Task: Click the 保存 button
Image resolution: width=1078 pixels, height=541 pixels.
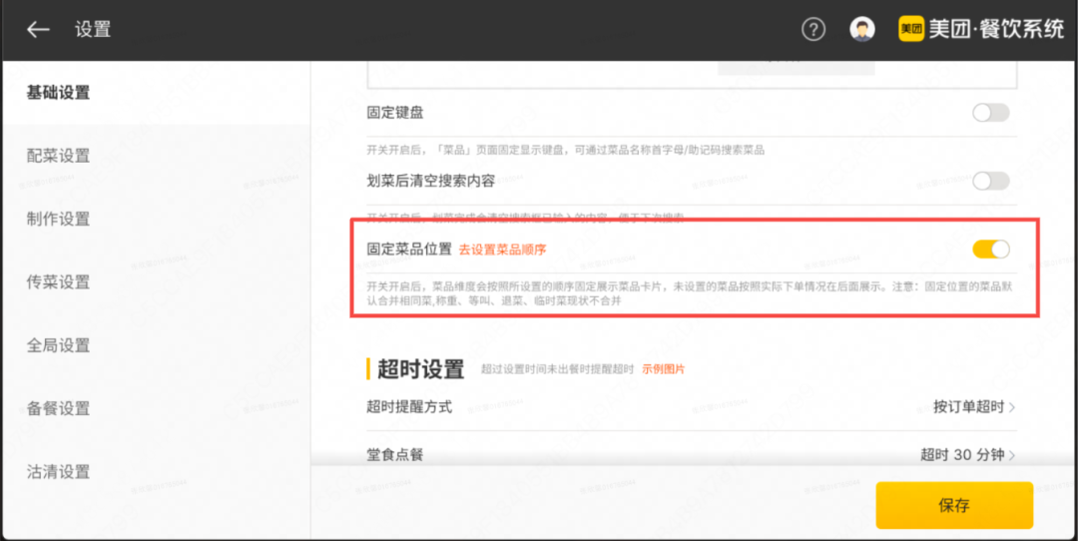Action: (x=953, y=505)
